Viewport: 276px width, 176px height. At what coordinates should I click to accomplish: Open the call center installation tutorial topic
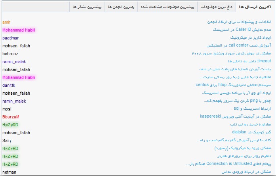click(x=236, y=45)
